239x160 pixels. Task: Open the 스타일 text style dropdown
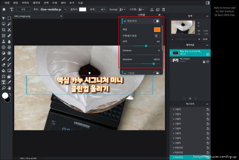coord(141,10)
